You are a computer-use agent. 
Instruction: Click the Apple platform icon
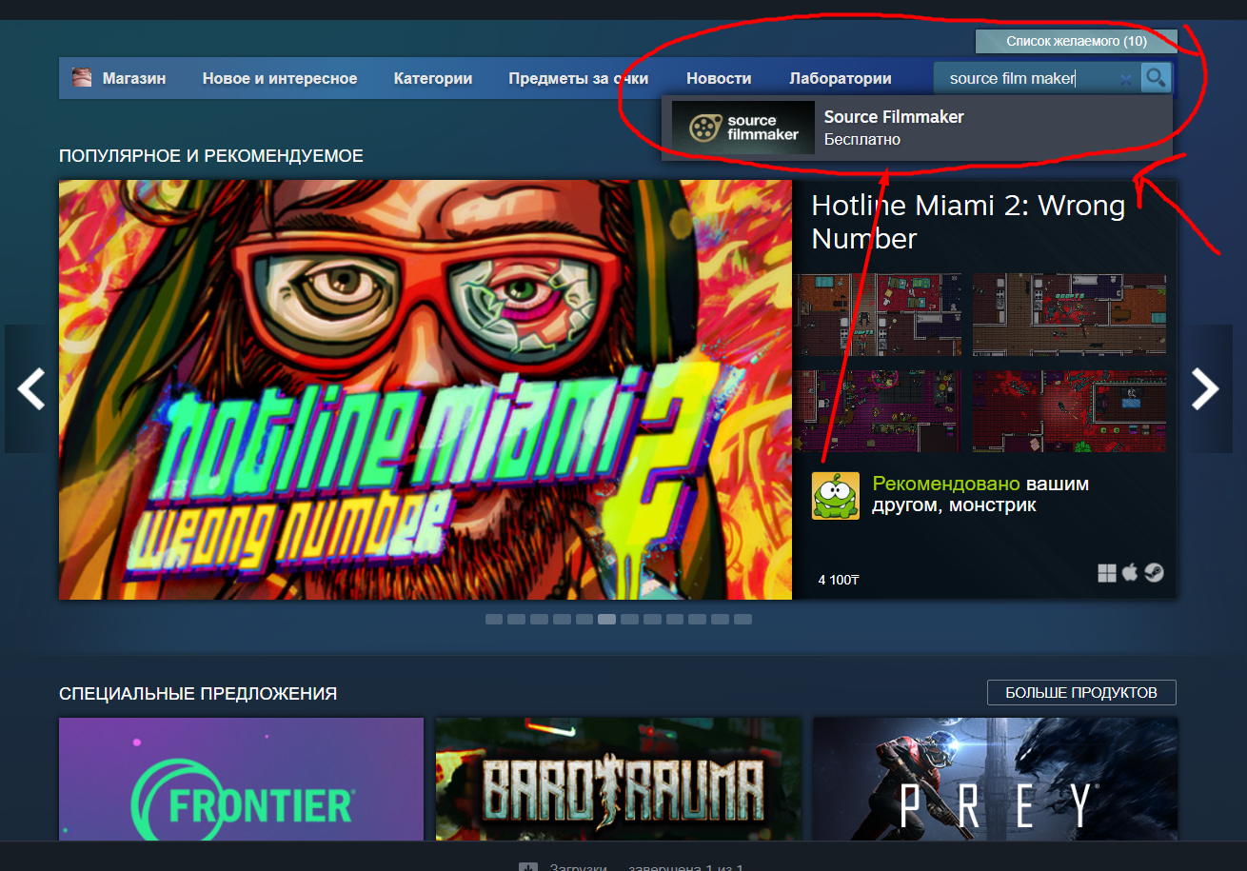pyautogui.click(x=1130, y=573)
